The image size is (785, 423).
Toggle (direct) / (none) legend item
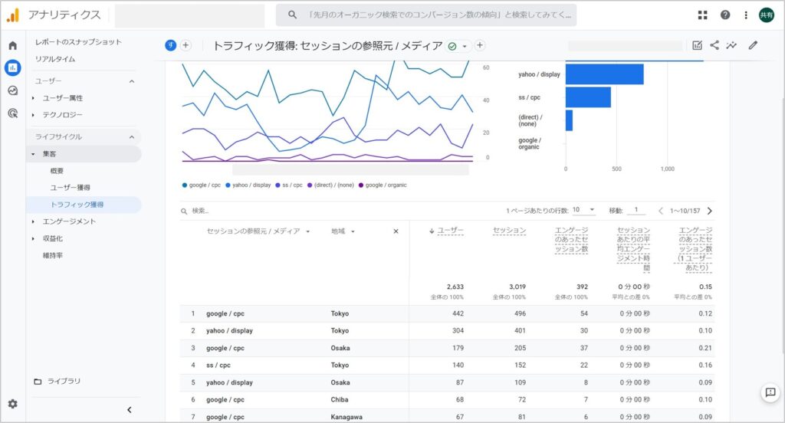(x=330, y=185)
